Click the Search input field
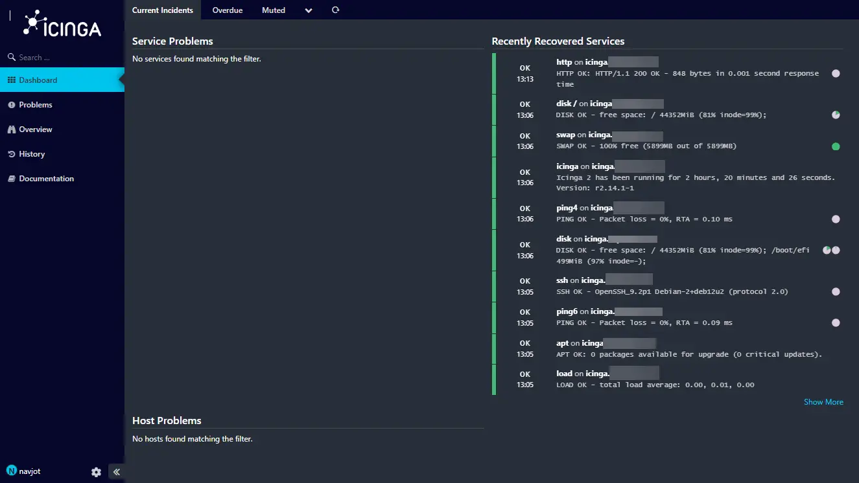The width and height of the screenshot is (859, 483). (x=62, y=58)
